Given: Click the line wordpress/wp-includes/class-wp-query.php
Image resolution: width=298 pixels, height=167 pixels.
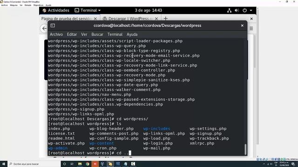Looking at the screenshot, I should click(x=97, y=46).
